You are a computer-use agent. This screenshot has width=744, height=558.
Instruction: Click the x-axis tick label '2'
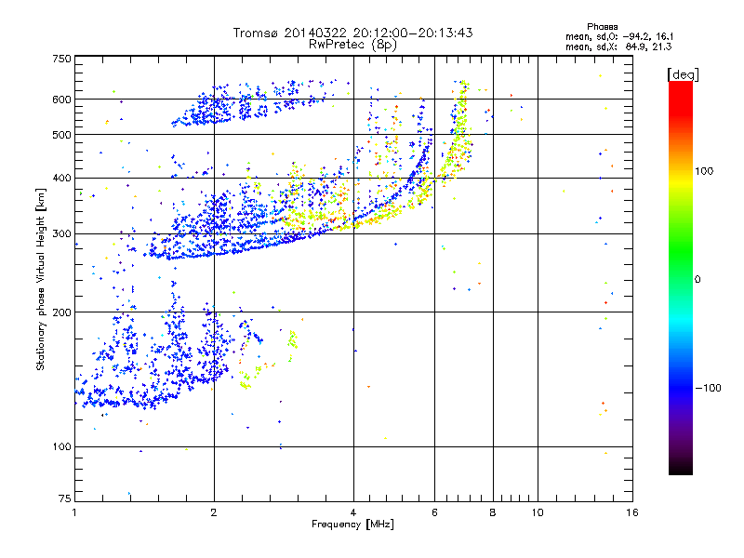tap(214, 512)
